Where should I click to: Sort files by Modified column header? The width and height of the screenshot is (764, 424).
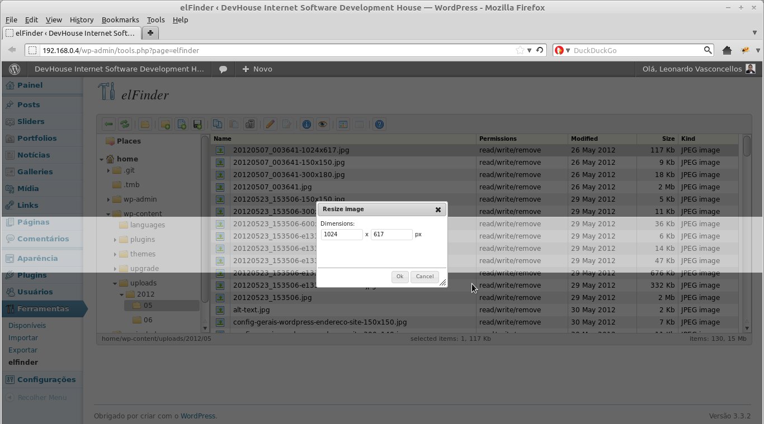pyautogui.click(x=601, y=139)
